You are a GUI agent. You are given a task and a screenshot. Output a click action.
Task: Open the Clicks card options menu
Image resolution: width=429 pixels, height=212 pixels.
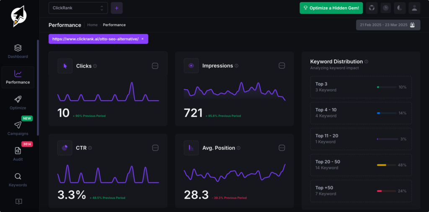point(155,66)
